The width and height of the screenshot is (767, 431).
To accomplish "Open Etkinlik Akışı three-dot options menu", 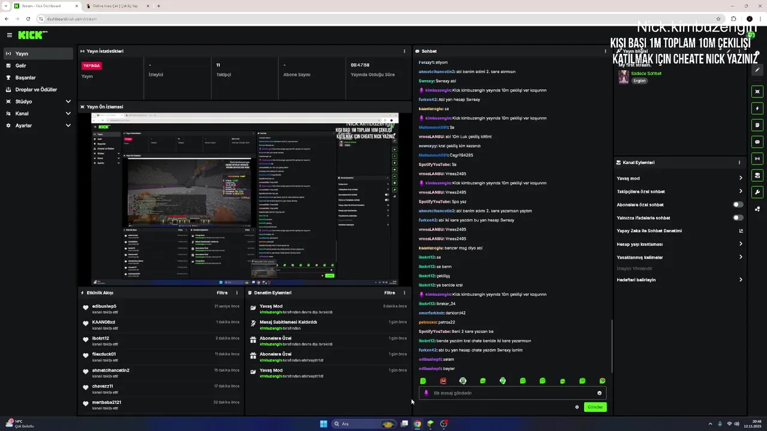I will click(x=237, y=293).
